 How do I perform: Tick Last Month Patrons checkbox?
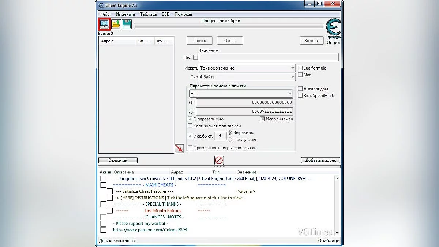click(x=110, y=211)
